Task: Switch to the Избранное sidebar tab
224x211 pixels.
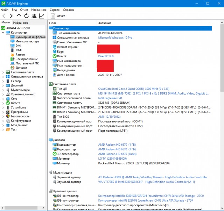Action: [x=21, y=22]
